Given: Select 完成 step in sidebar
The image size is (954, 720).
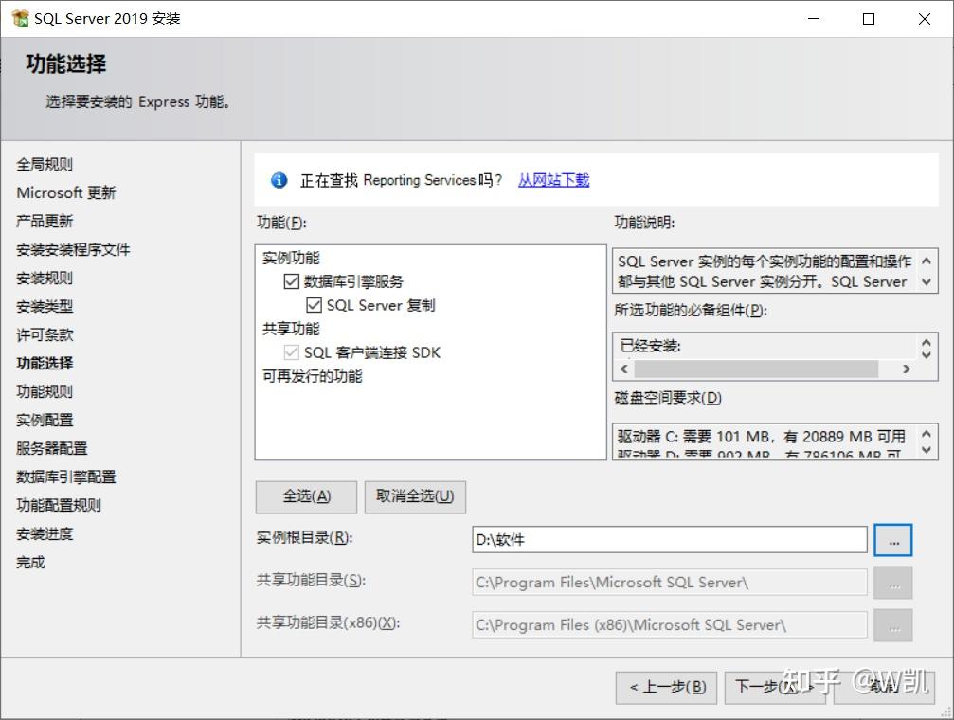Looking at the screenshot, I should click(x=30, y=563).
